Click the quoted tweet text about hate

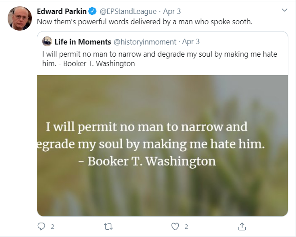[x=159, y=59]
